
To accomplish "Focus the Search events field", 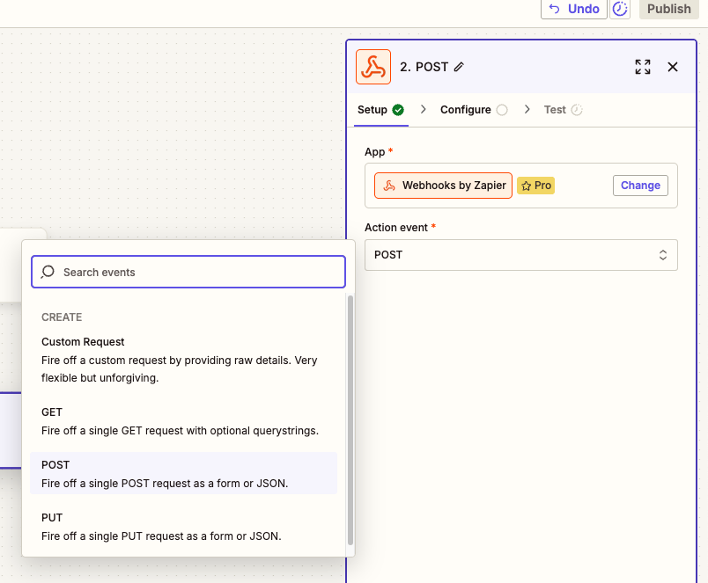I will 188,272.
